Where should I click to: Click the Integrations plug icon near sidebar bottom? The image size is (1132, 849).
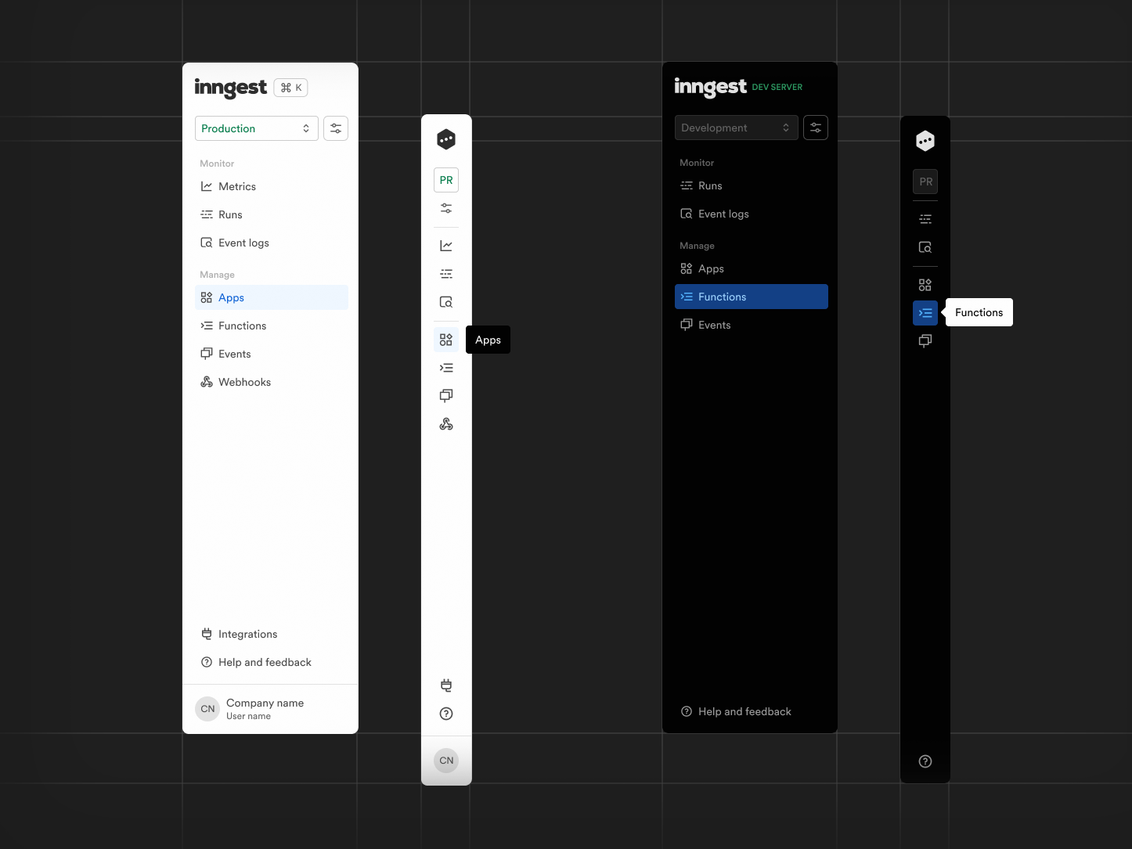pyautogui.click(x=446, y=684)
